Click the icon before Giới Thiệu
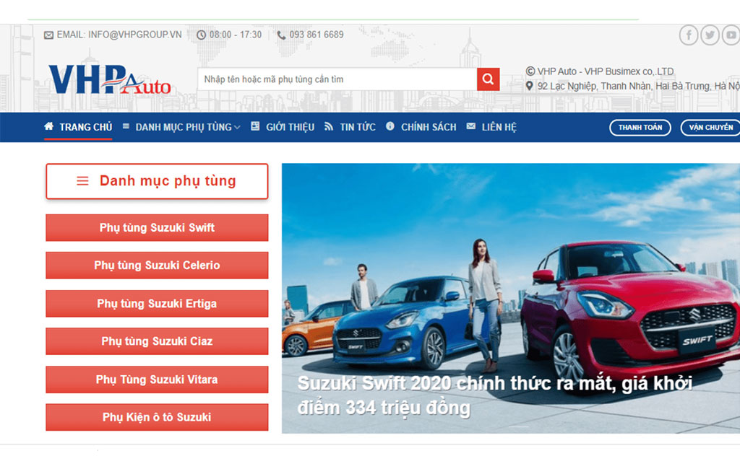 click(255, 126)
